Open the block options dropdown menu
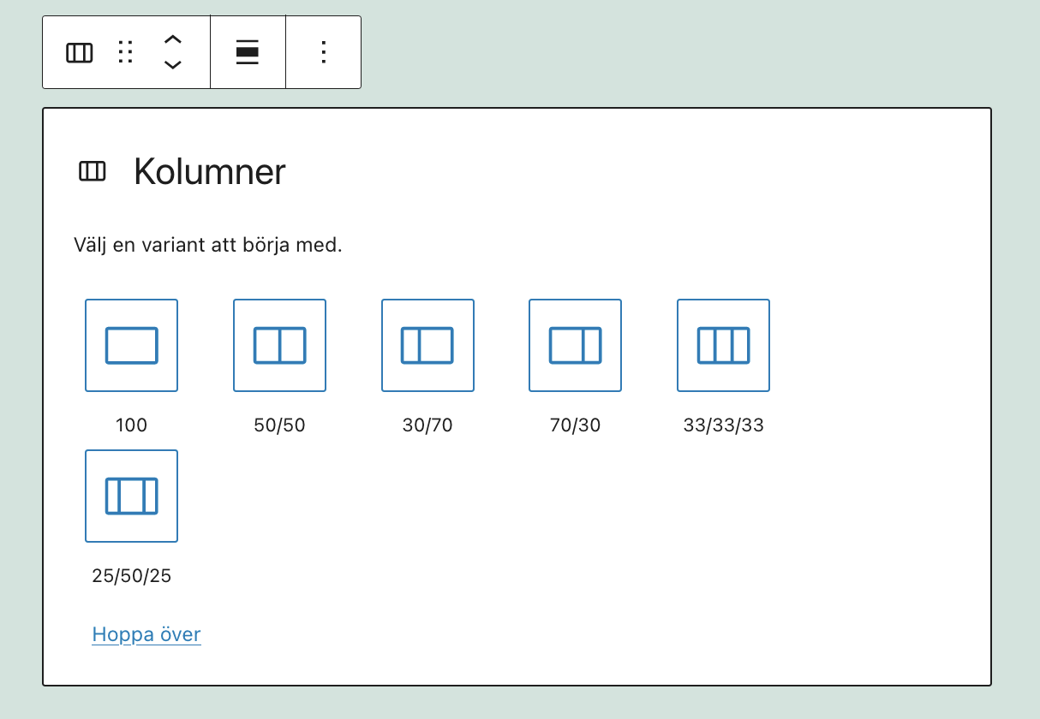The image size is (1040, 719). [x=323, y=52]
